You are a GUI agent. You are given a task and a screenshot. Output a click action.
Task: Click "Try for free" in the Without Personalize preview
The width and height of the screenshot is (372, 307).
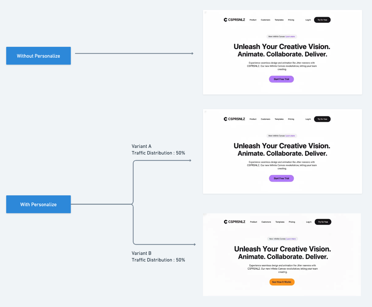click(x=322, y=20)
